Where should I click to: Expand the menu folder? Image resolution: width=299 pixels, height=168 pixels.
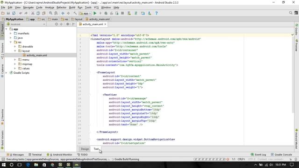pyautogui.click(x=15, y=60)
